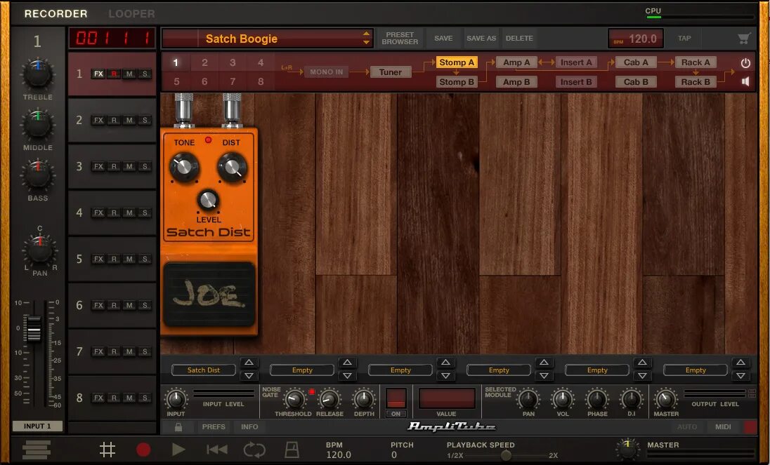Open the Satch Boogie preset dropdown
Image resolution: width=770 pixels, height=465 pixels.
click(x=267, y=39)
